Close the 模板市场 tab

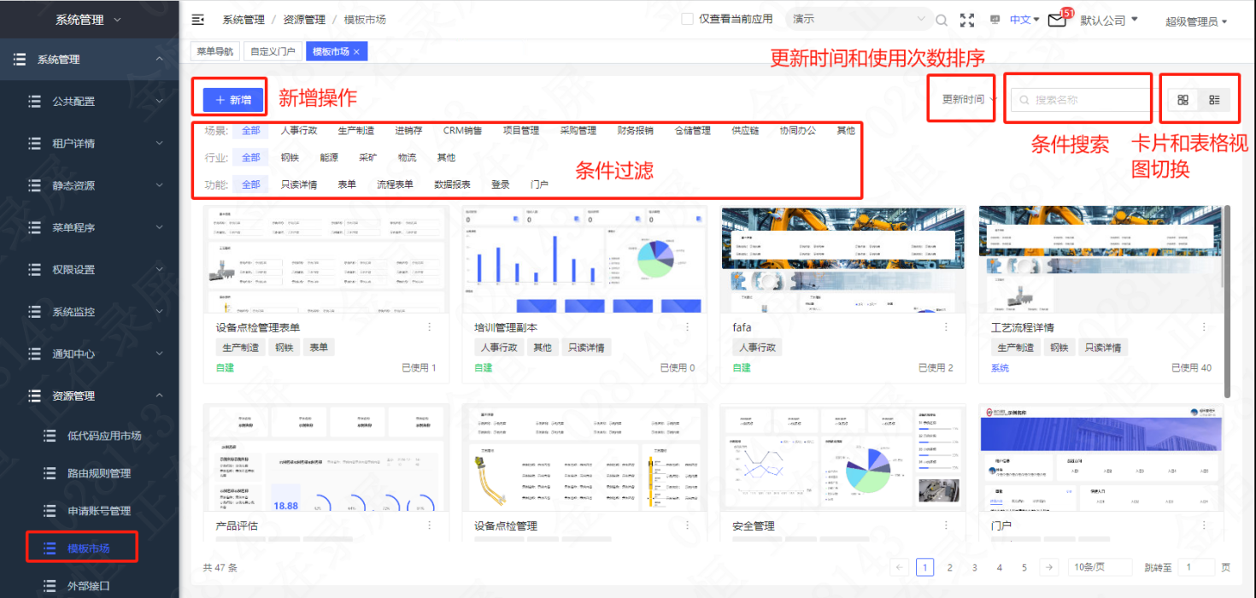pos(356,52)
